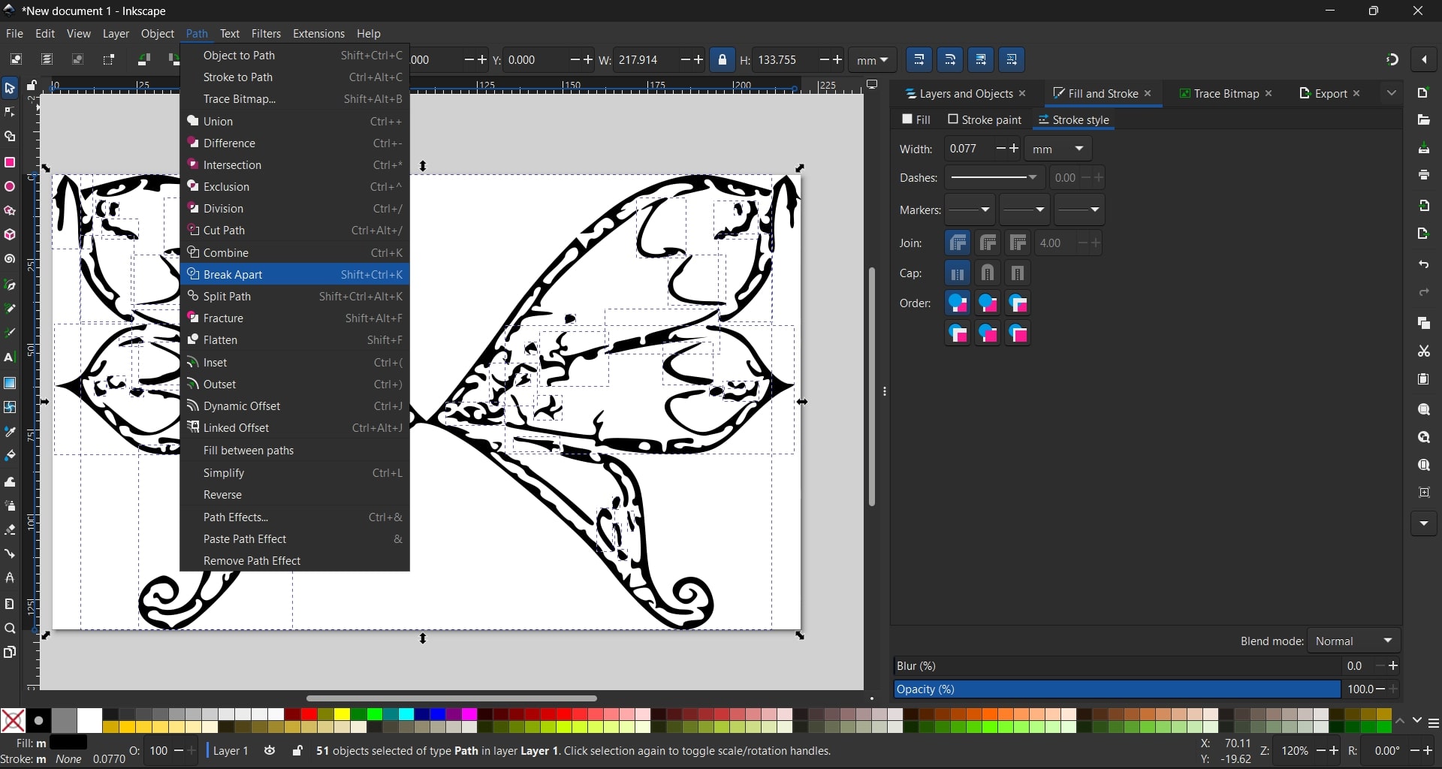Open the Stroke paint tab
The width and height of the screenshot is (1442, 769).
[985, 119]
